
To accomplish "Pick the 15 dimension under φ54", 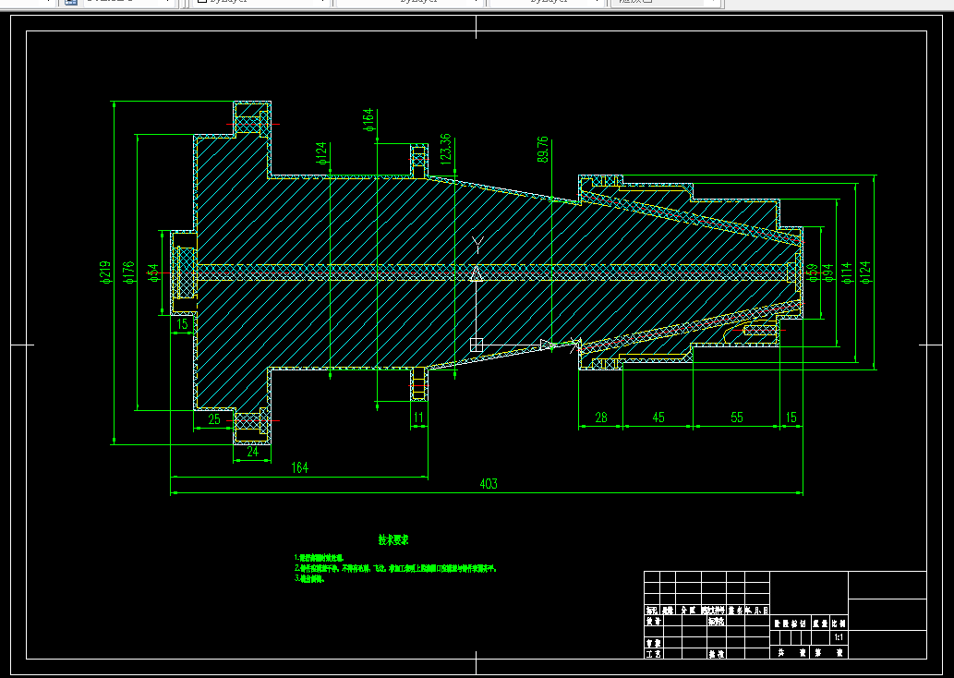I will point(183,324).
